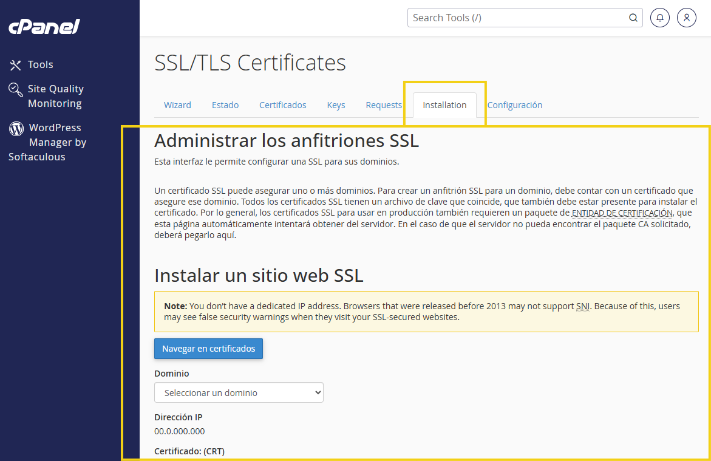This screenshot has height=461, width=711.
Task: Click the IP address 00.0.000.000 value
Action: pyautogui.click(x=180, y=431)
